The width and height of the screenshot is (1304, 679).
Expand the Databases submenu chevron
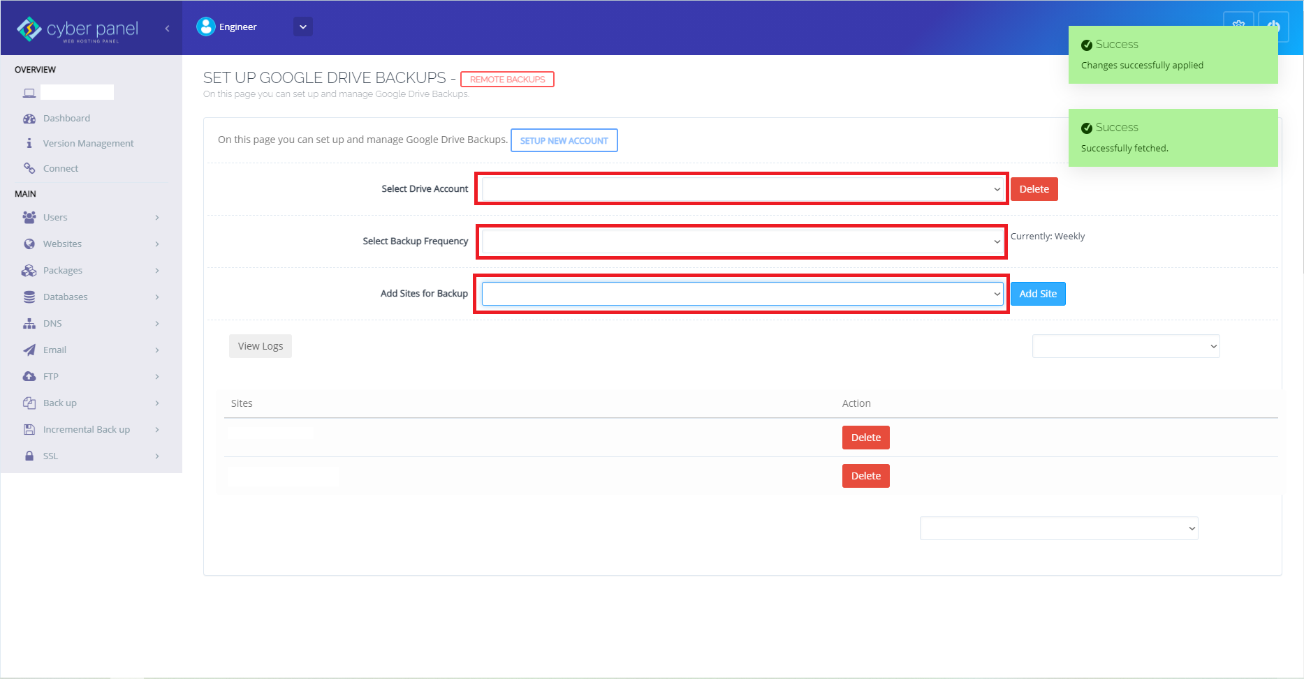pos(157,297)
